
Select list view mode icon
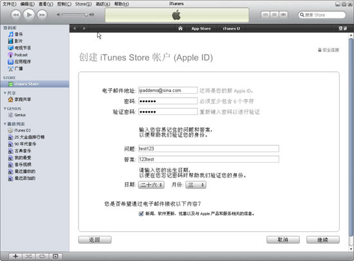pyautogui.click(x=265, y=15)
